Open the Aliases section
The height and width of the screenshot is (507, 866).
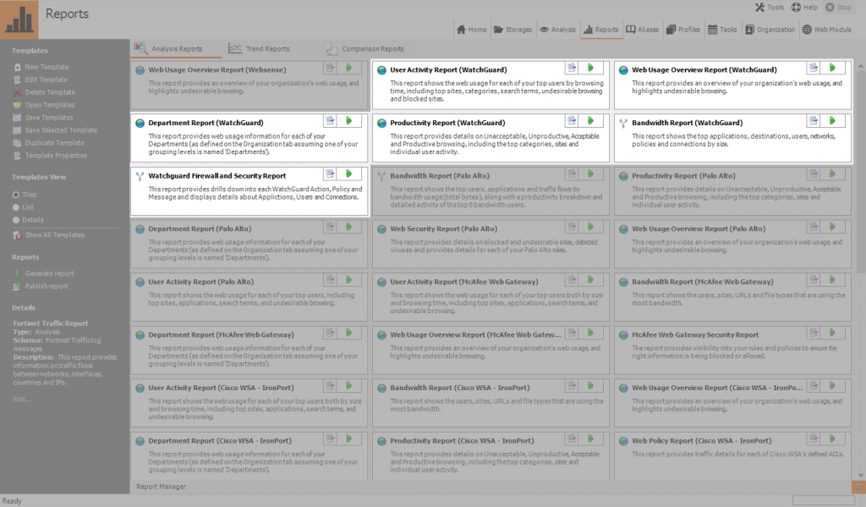(x=642, y=30)
